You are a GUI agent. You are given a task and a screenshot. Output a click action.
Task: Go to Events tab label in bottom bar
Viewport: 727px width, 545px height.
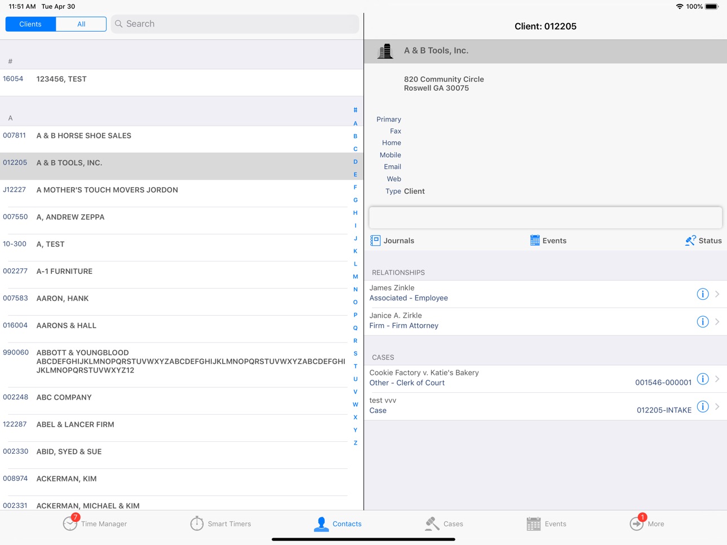tap(556, 524)
